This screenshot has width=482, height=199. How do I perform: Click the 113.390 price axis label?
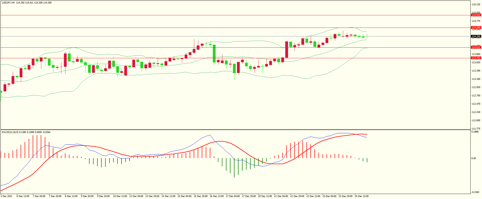pyautogui.click(x=476, y=71)
